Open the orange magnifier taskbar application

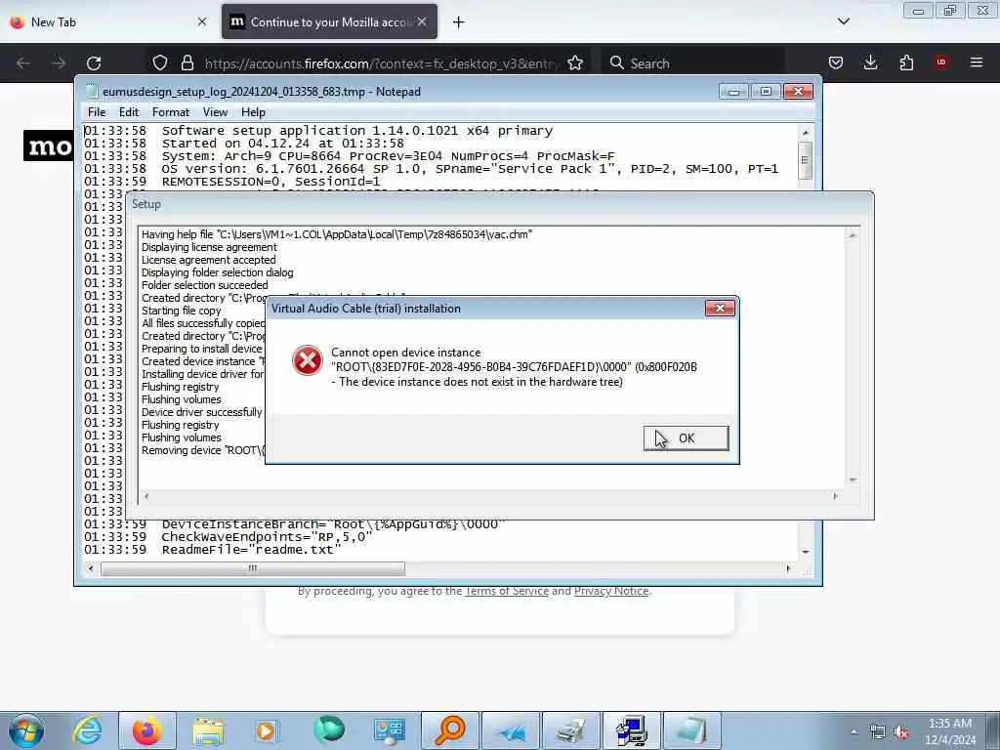pos(450,730)
